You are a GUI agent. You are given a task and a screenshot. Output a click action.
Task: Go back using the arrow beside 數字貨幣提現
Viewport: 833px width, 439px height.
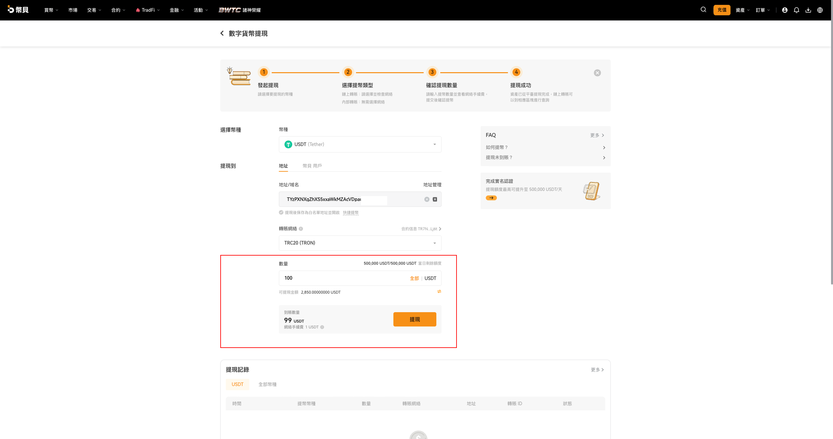[x=222, y=33]
